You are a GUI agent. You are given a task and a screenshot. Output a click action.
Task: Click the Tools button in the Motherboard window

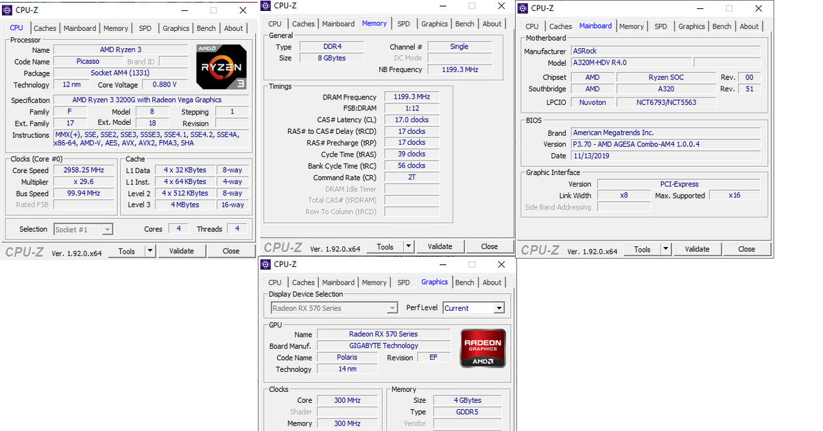point(642,249)
